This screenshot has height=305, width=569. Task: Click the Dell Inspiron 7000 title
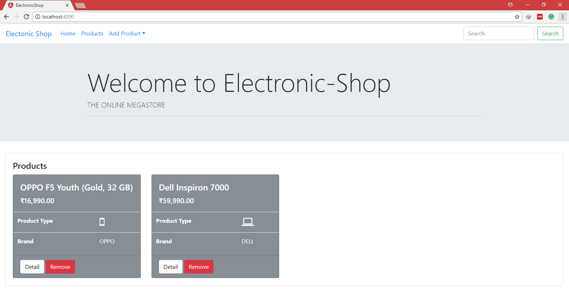point(194,188)
